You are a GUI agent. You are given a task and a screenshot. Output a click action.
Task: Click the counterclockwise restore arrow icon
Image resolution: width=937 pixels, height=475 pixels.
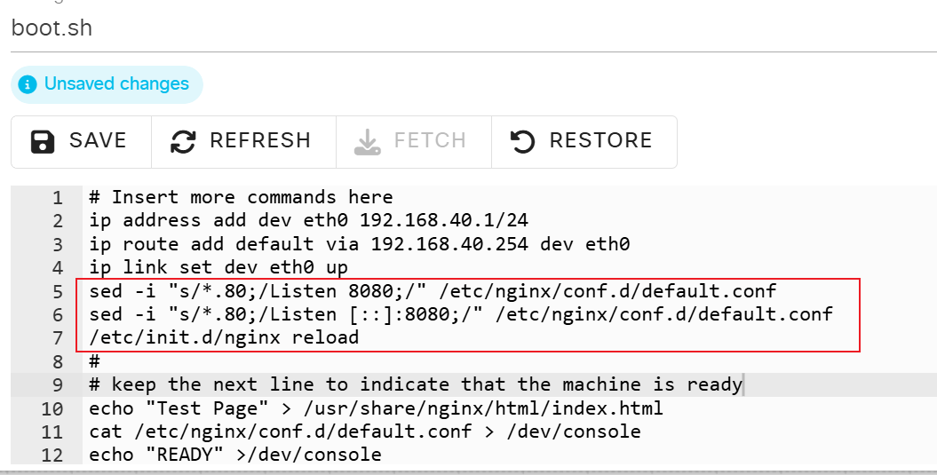(523, 142)
